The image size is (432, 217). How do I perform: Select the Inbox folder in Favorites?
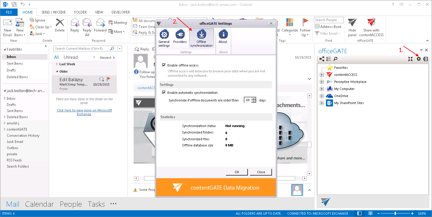click(x=25, y=57)
